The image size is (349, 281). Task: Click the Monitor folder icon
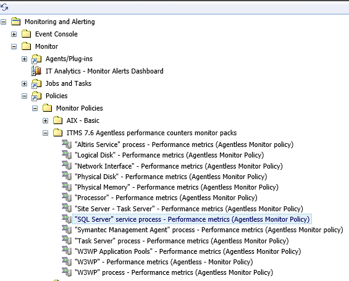coord(27,46)
